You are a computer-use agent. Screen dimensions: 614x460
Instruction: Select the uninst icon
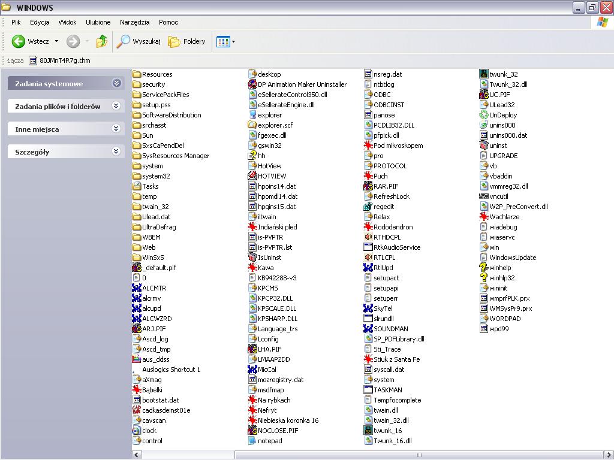484,146
